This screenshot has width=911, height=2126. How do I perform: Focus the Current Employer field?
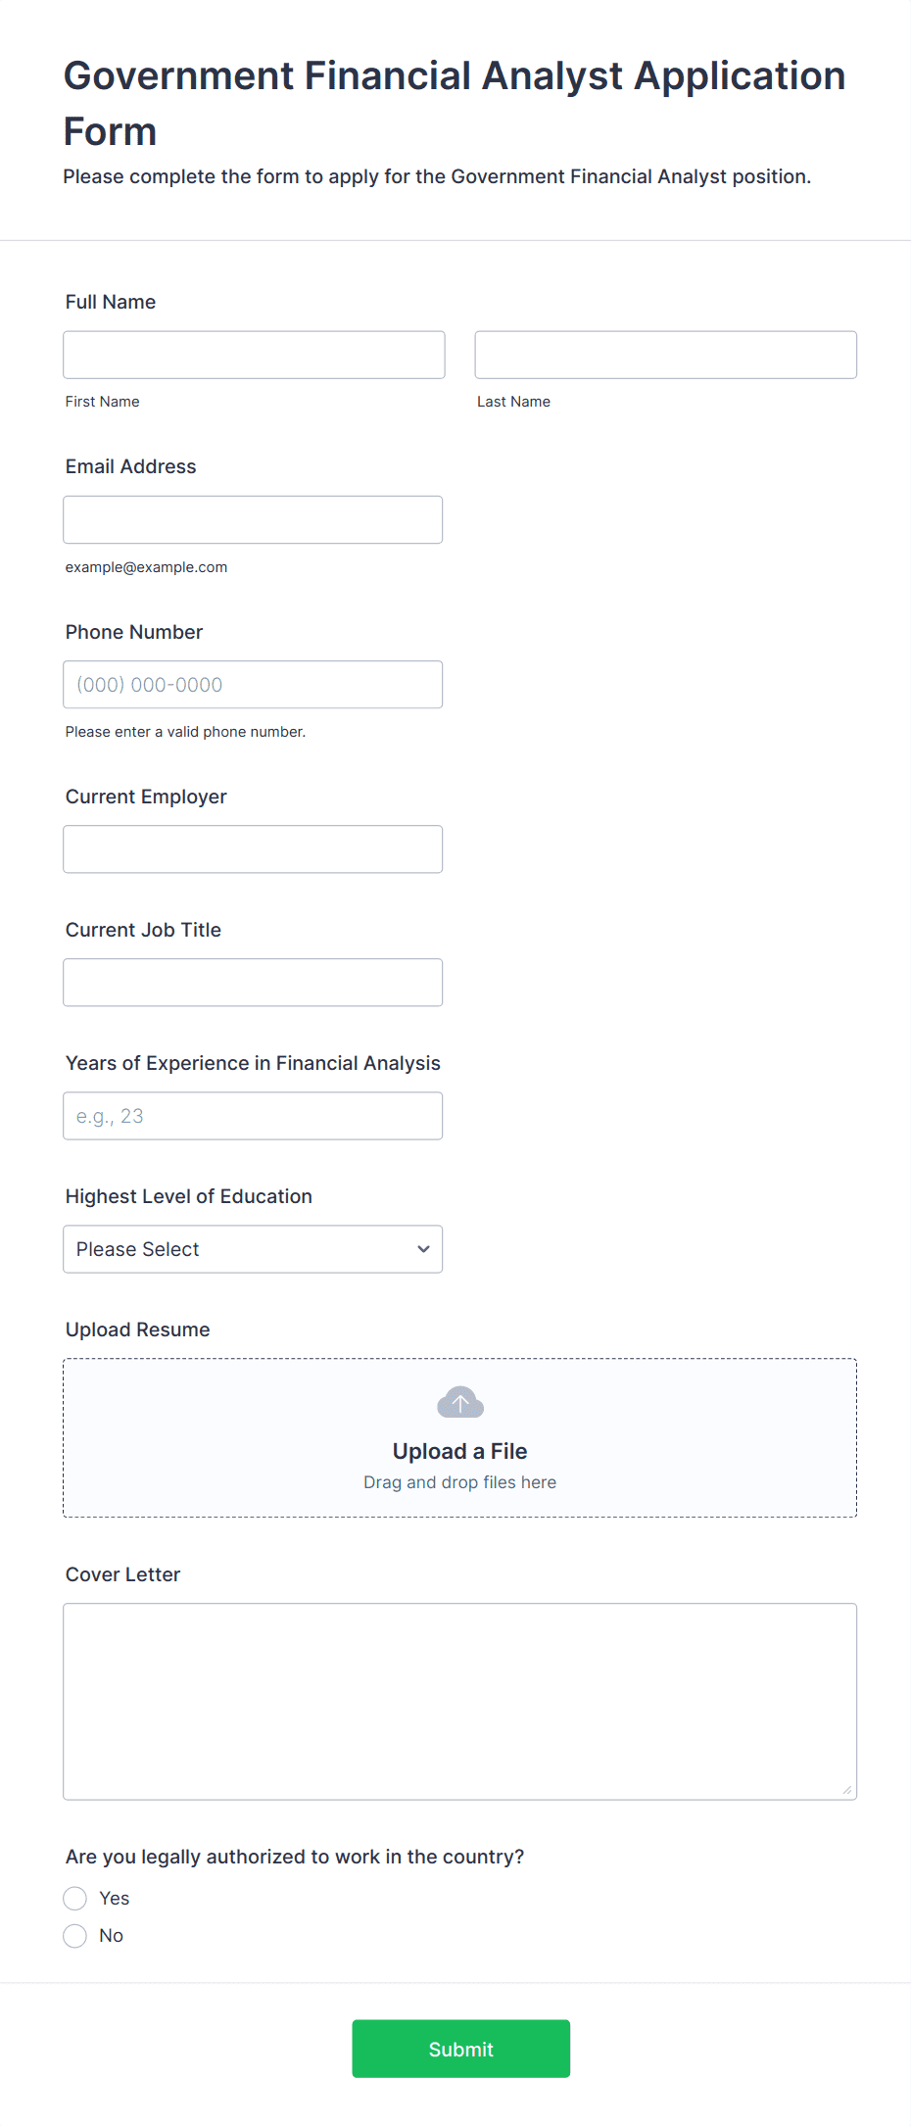(253, 849)
